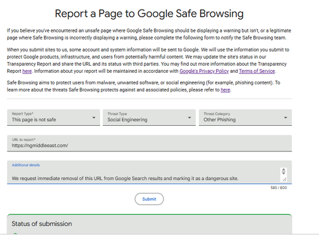
Task: Click the down arrow in the Additional details box
Action: 283,173
